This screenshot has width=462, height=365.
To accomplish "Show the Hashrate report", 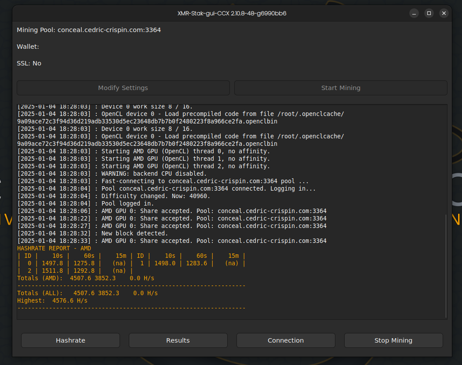I will pyautogui.click(x=70, y=340).
